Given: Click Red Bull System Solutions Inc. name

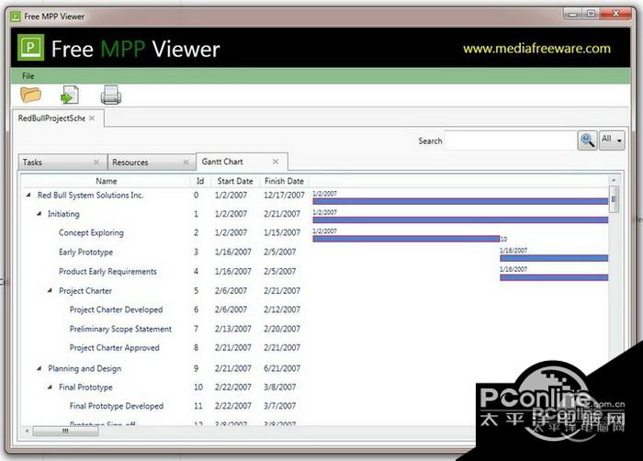Looking at the screenshot, I should tap(90, 196).
